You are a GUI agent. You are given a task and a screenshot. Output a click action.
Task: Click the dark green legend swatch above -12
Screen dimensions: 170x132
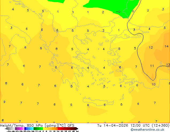35,128
